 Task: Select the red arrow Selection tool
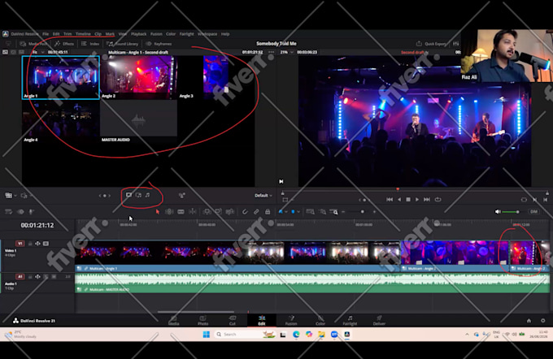pos(158,212)
